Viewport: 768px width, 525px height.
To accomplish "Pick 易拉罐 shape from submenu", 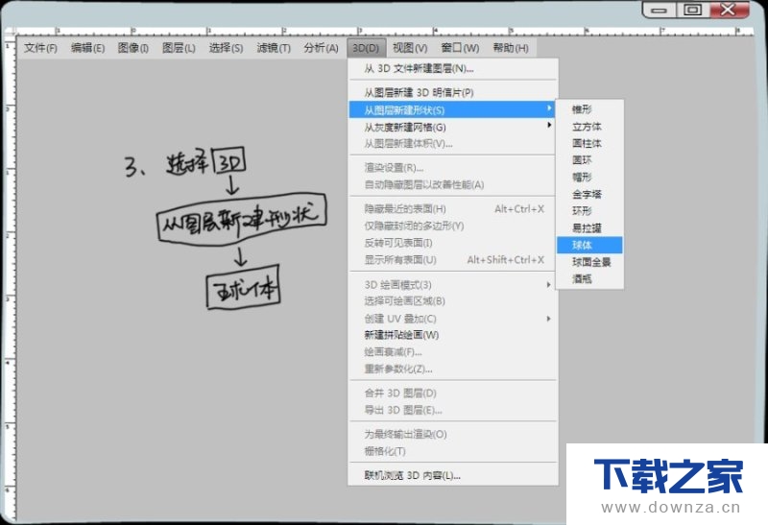I will 589,228.
